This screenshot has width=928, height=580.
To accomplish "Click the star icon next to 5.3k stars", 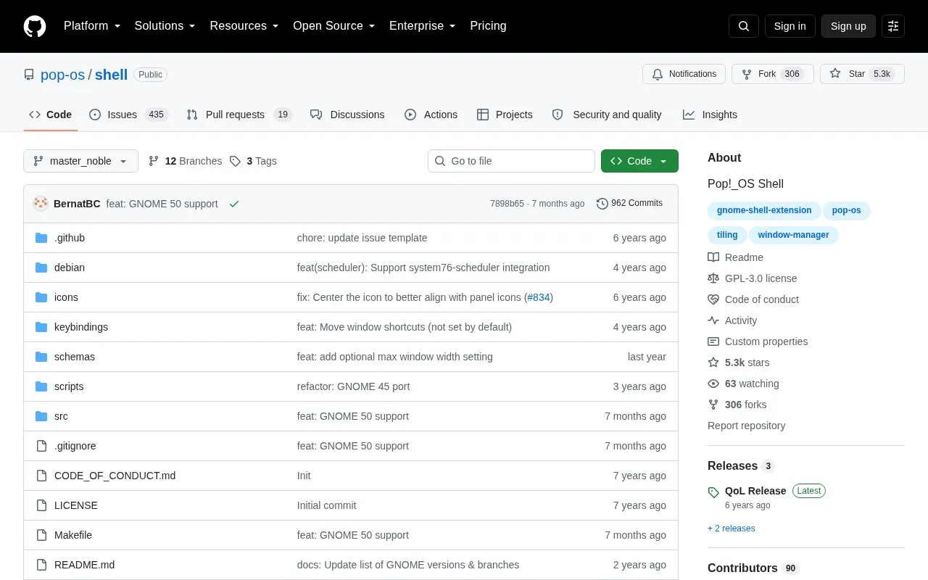I will 713,362.
